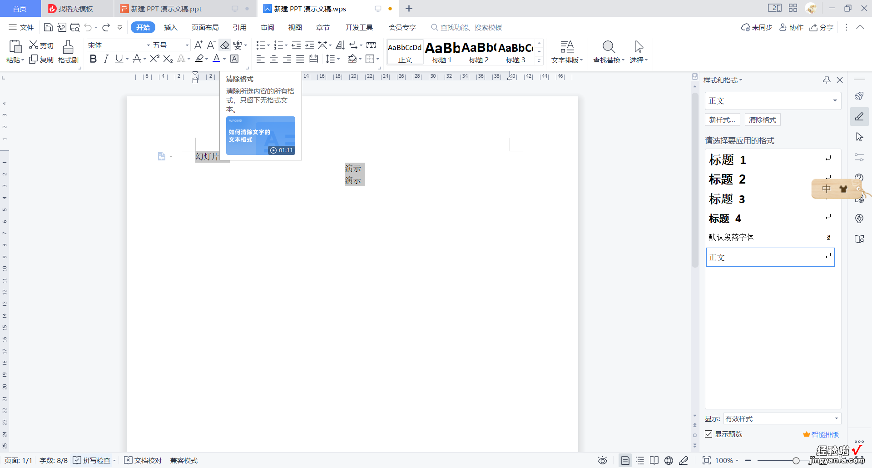Click the Clear Format eraser icon
Image resolution: width=872 pixels, height=468 pixels.
tap(225, 45)
